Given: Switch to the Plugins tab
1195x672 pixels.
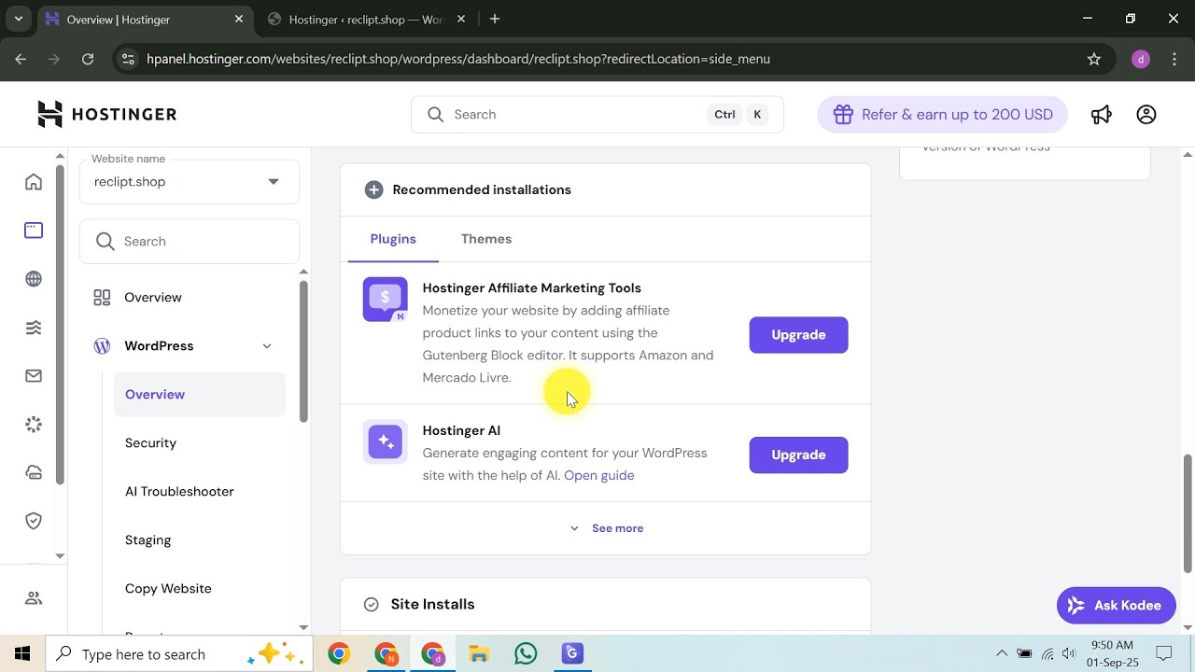Looking at the screenshot, I should click(393, 239).
